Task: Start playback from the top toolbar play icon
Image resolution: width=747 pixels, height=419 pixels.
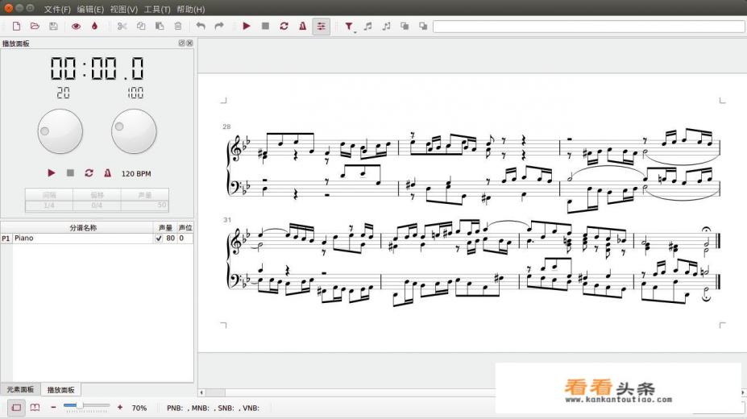Action: 247,27
